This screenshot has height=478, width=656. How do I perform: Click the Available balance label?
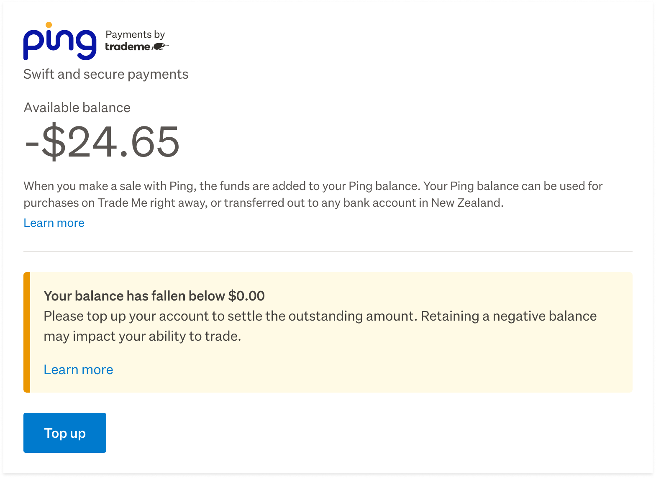point(77,108)
